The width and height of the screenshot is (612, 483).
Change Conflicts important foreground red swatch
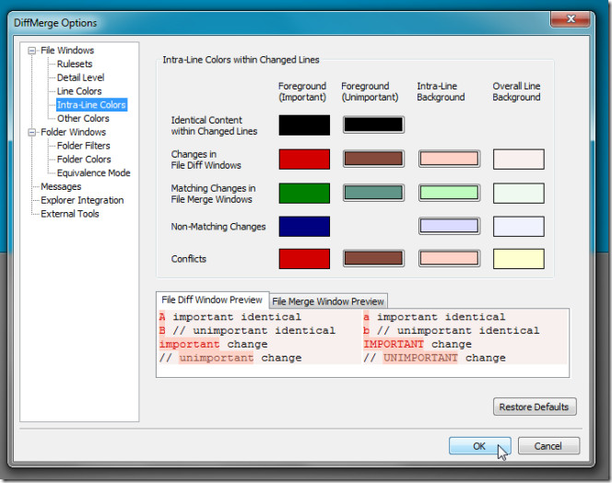tap(304, 259)
